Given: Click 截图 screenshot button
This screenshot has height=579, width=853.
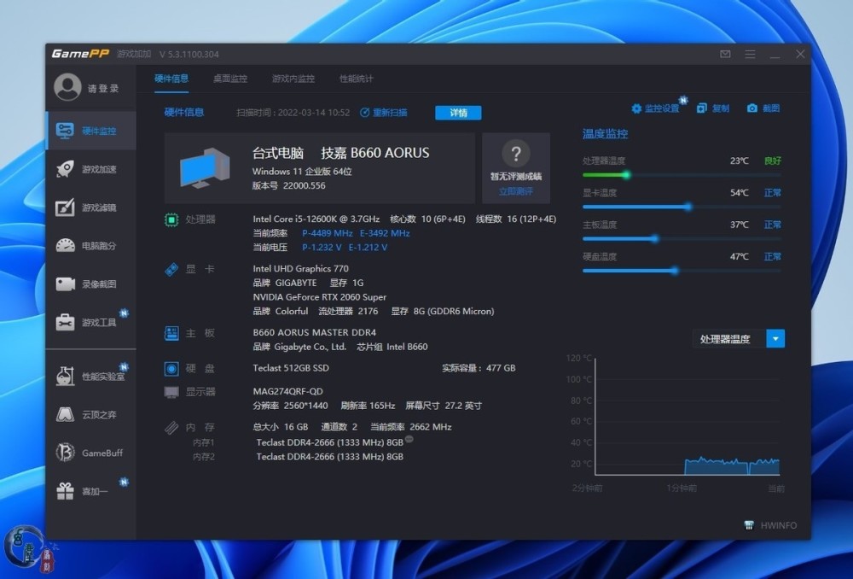Looking at the screenshot, I should coord(763,108).
